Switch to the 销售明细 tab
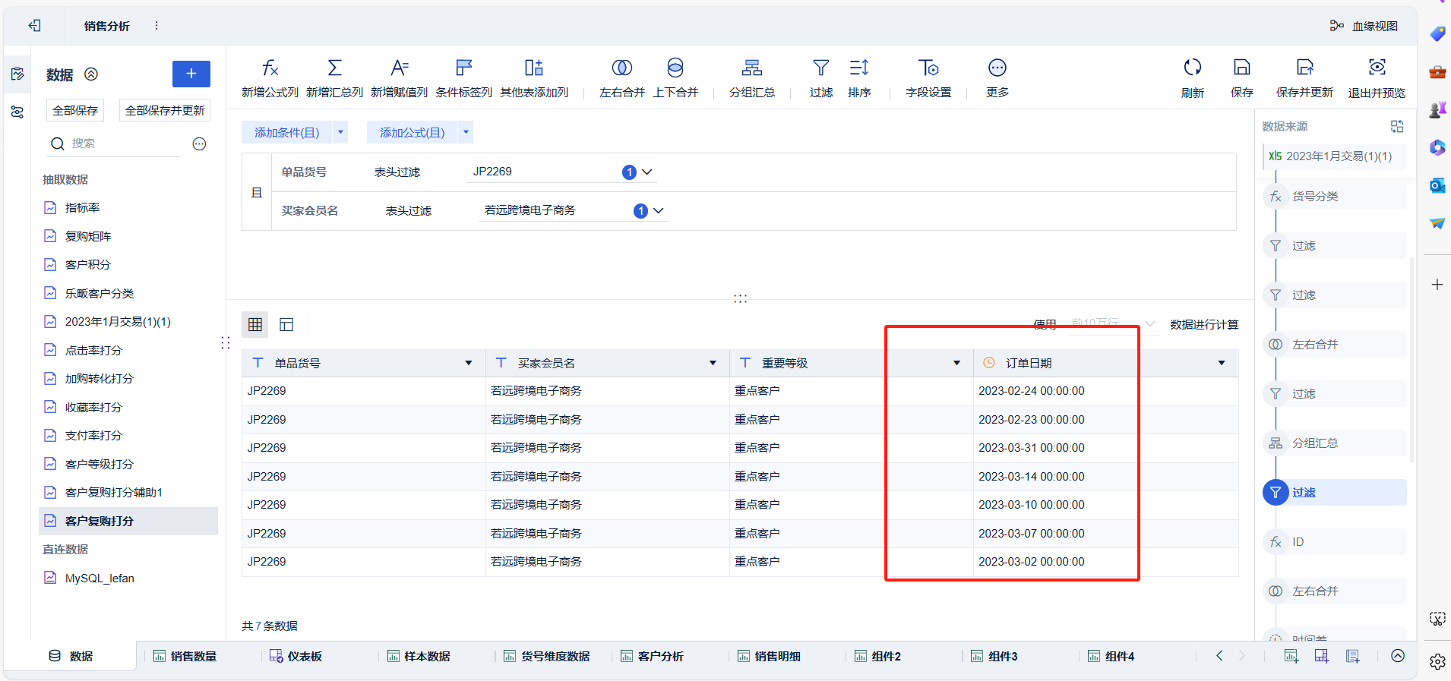Screen dimensions: 1451x681 769,656
